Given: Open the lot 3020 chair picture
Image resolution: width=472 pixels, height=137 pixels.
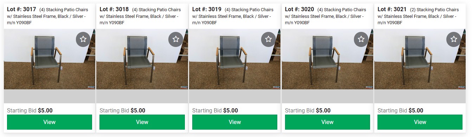Looking at the screenshot, I should coord(328,59).
